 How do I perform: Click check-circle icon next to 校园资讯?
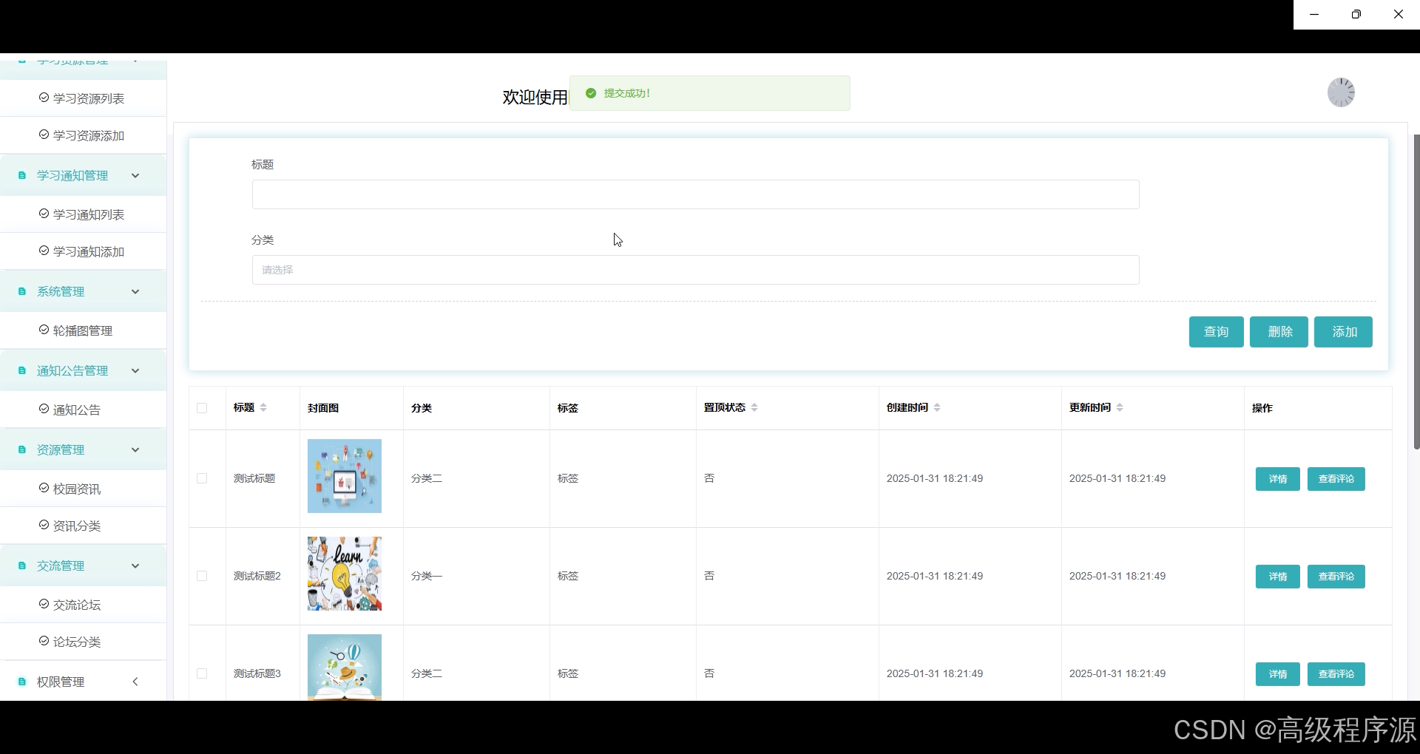(x=44, y=488)
